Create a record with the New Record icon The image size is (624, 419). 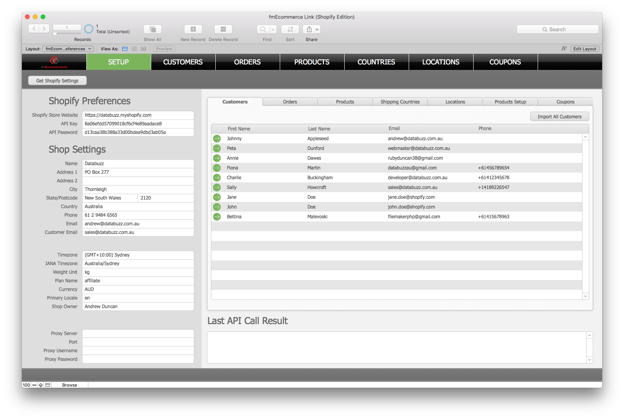193,29
